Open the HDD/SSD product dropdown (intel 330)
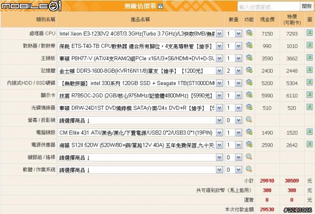Image resolution: width=315 pixels, height=214 pixels. click(x=140, y=83)
